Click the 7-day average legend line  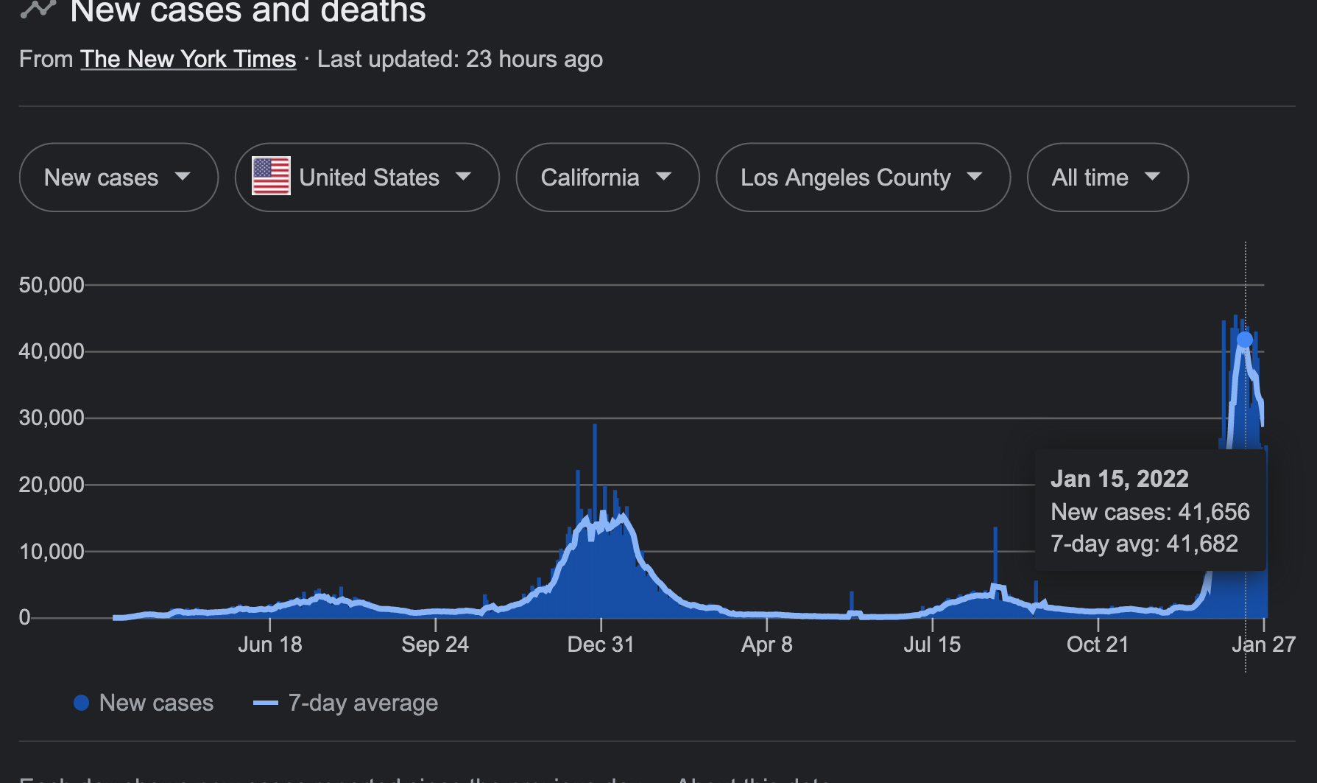click(x=266, y=703)
